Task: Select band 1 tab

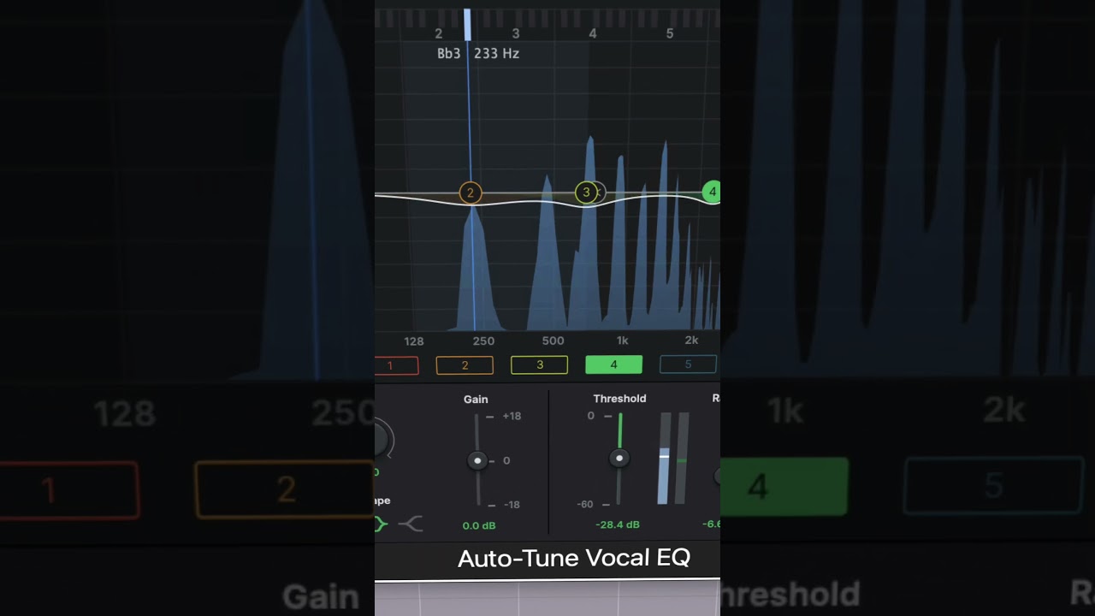Action: [397, 365]
